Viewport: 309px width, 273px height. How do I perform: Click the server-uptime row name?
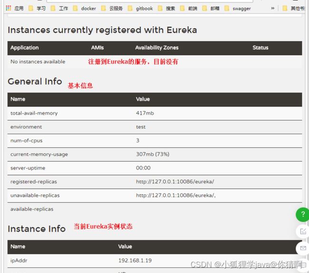tap(28, 168)
